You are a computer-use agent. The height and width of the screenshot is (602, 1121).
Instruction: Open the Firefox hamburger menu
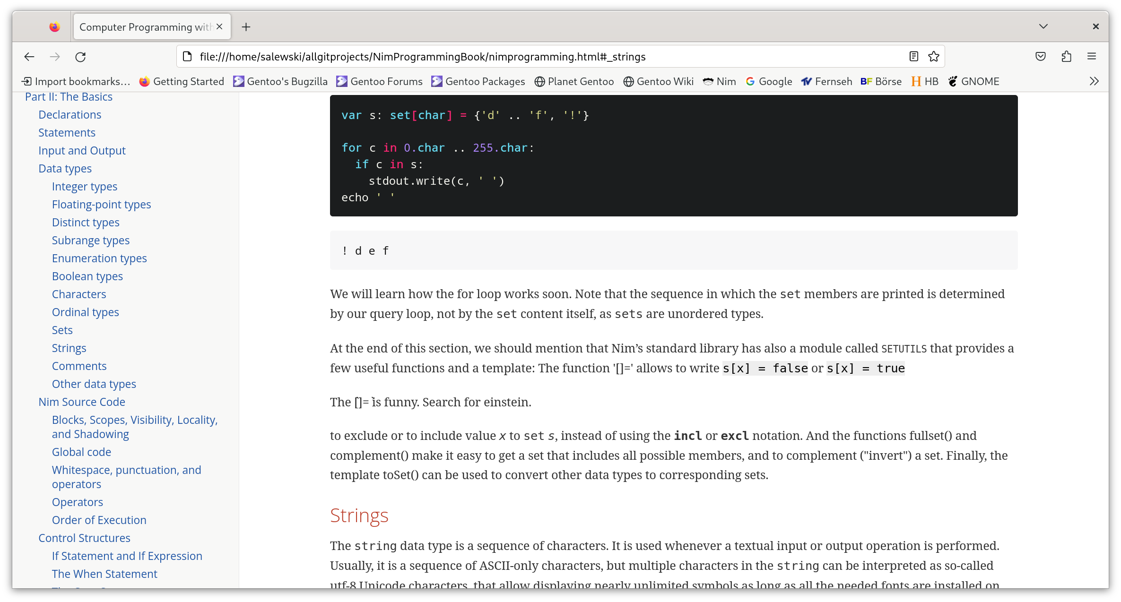click(1092, 57)
